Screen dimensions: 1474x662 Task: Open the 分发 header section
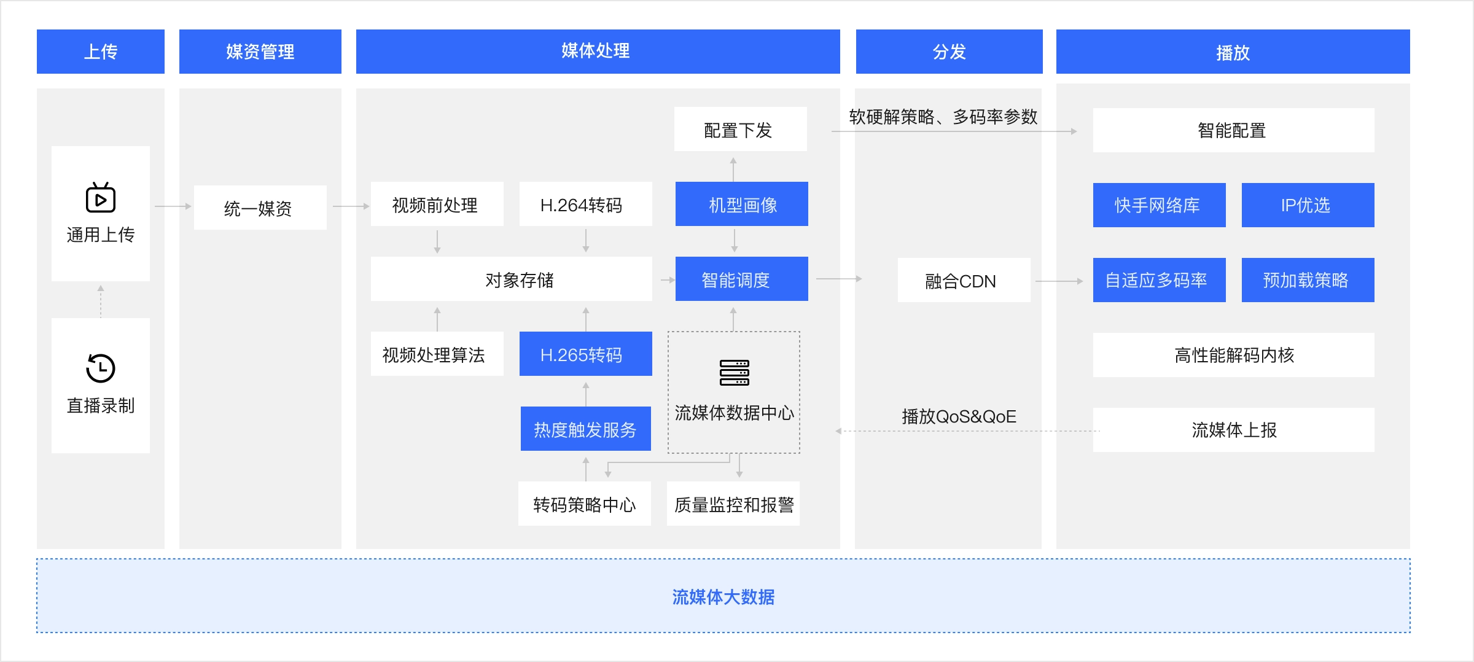coord(949,52)
